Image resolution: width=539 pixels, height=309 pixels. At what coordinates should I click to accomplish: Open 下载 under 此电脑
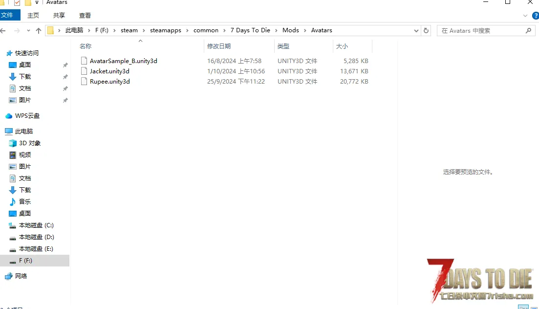(25, 190)
